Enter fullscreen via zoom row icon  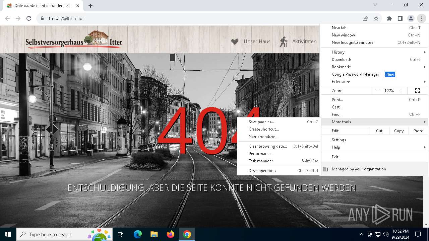pos(418,91)
